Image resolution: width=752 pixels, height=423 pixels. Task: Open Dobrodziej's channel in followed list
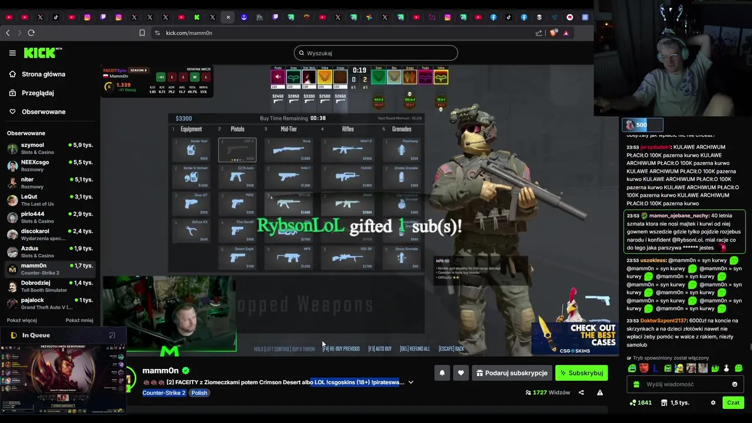[x=50, y=286]
